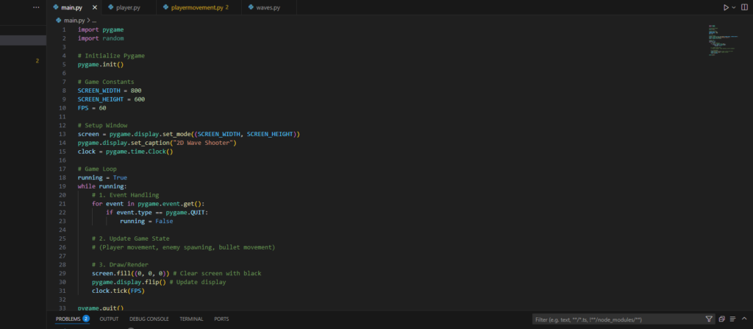Open the run options dropdown arrow
This screenshot has width=753, height=329.
point(734,7)
